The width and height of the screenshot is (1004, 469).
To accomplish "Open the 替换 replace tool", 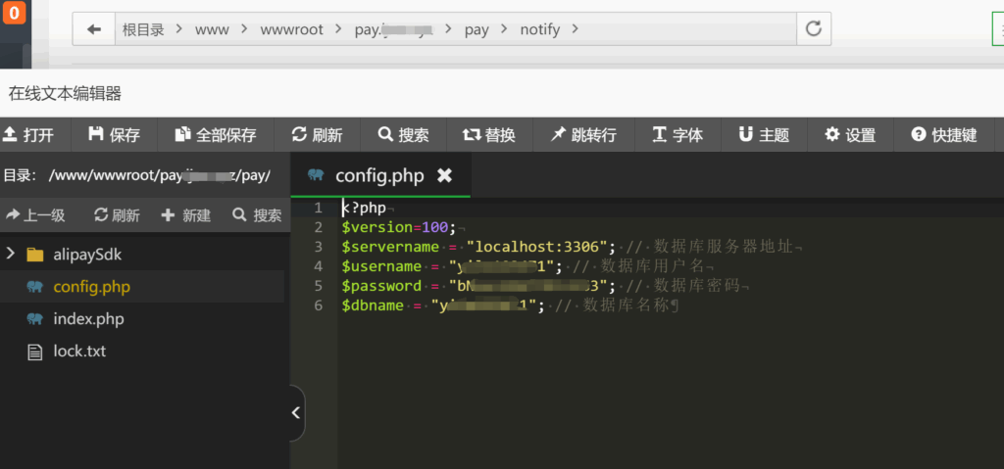I will [x=489, y=135].
